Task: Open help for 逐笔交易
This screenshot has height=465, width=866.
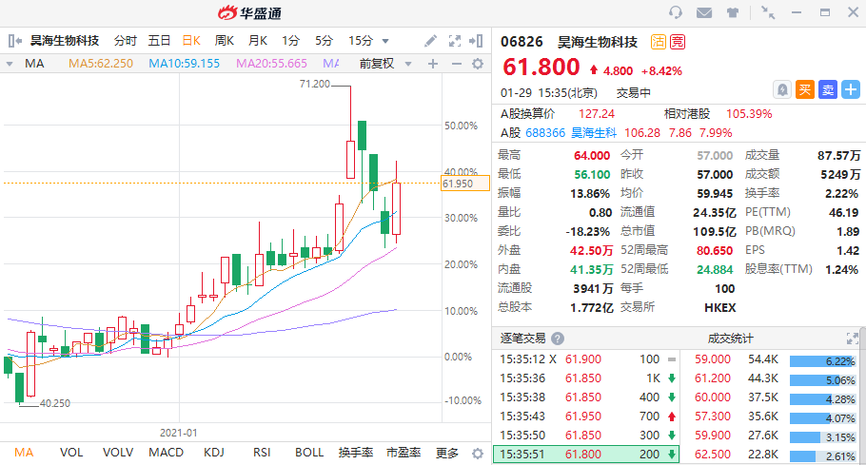Action: [558, 339]
